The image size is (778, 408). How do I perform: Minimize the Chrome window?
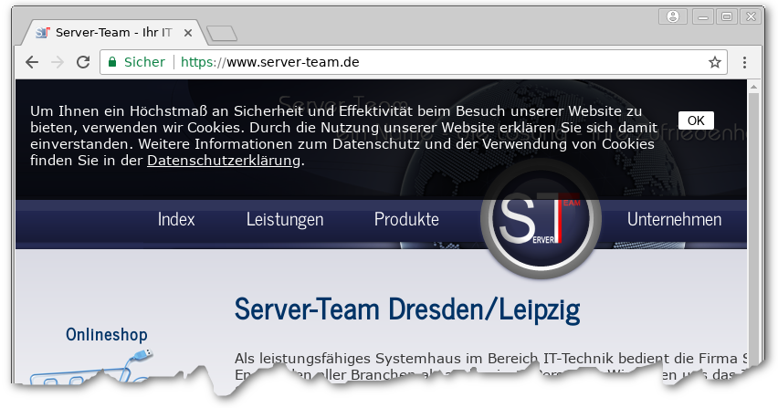coord(702,16)
